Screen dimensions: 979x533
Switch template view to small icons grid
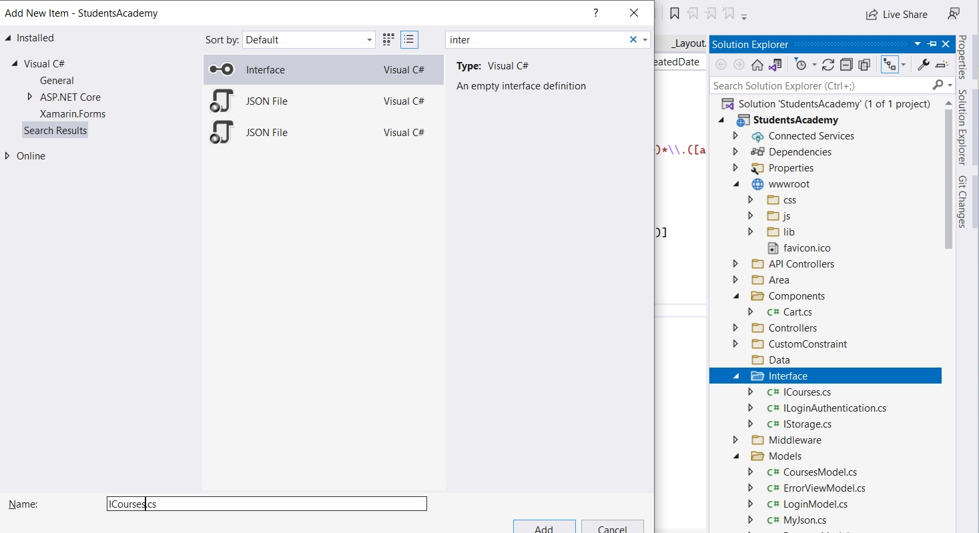click(x=388, y=40)
